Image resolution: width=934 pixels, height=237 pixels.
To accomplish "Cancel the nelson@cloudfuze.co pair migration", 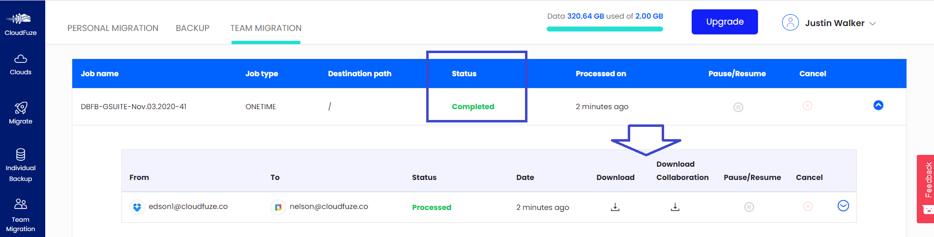I will pos(808,207).
